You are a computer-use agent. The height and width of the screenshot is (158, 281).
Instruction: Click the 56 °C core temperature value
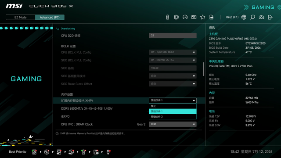pyautogui.click(x=249, y=84)
